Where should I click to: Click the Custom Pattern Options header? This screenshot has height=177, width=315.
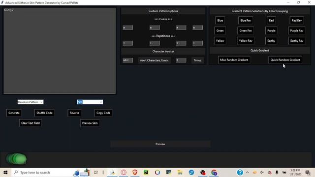pyautogui.click(x=163, y=11)
